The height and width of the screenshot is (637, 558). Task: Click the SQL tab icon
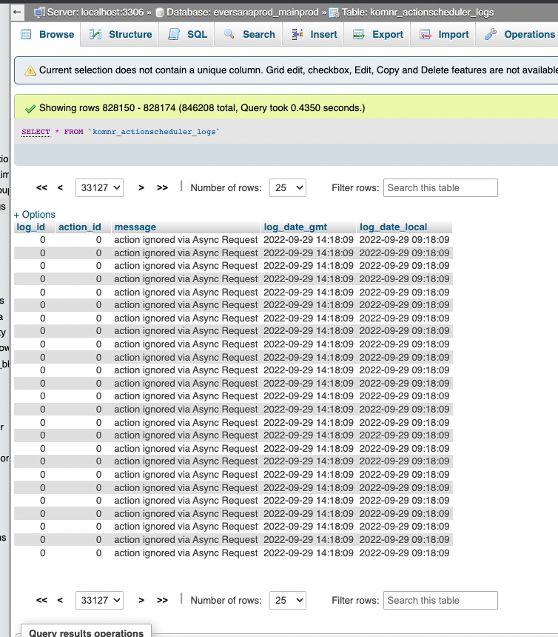click(x=174, y=34)
